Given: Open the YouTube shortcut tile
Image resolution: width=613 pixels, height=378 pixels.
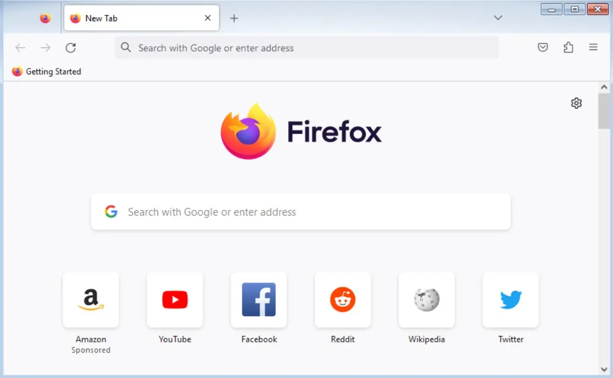Looking at the screenshot, I should 175,300.
